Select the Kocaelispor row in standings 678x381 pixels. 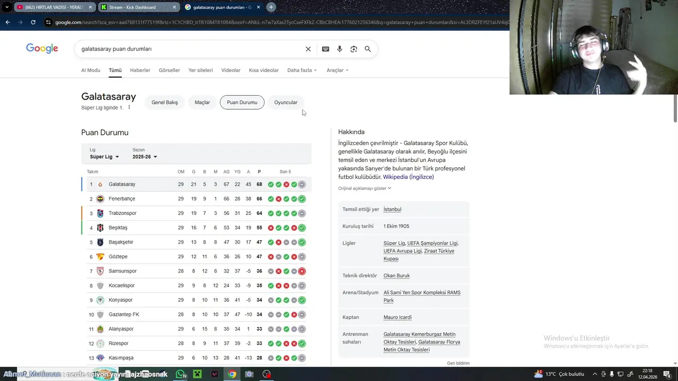[197, 286]
